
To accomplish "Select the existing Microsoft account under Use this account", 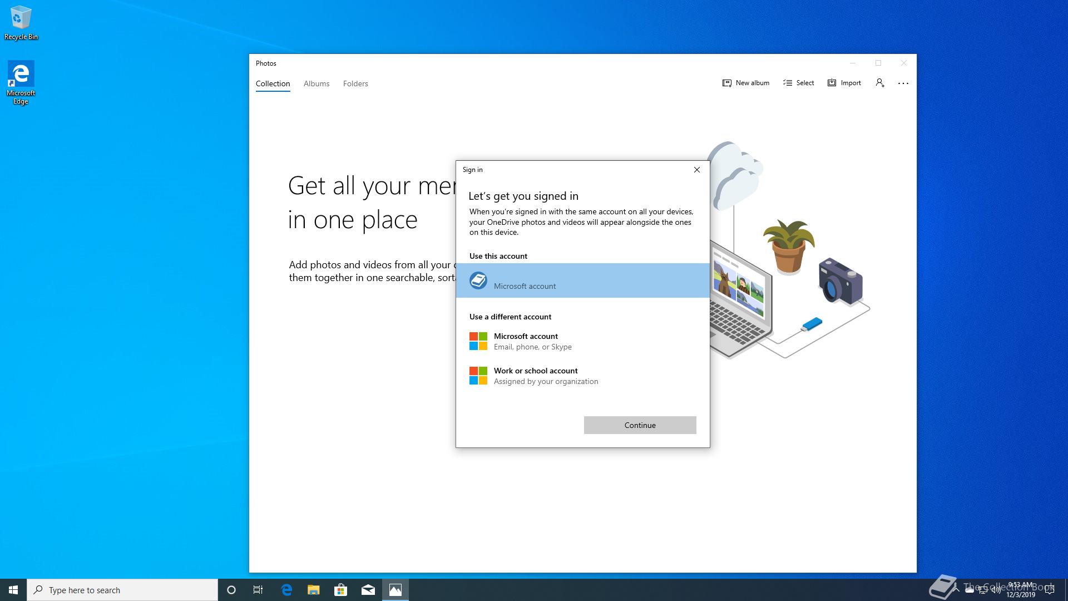I will click(582, 280).
